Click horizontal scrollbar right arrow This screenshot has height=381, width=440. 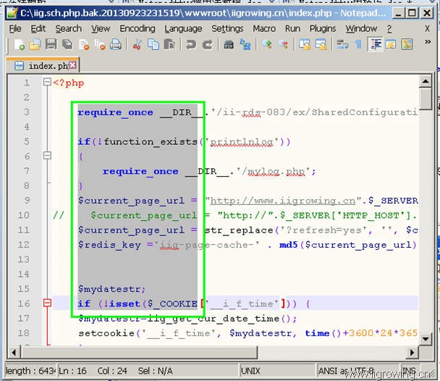click(412, 352)
